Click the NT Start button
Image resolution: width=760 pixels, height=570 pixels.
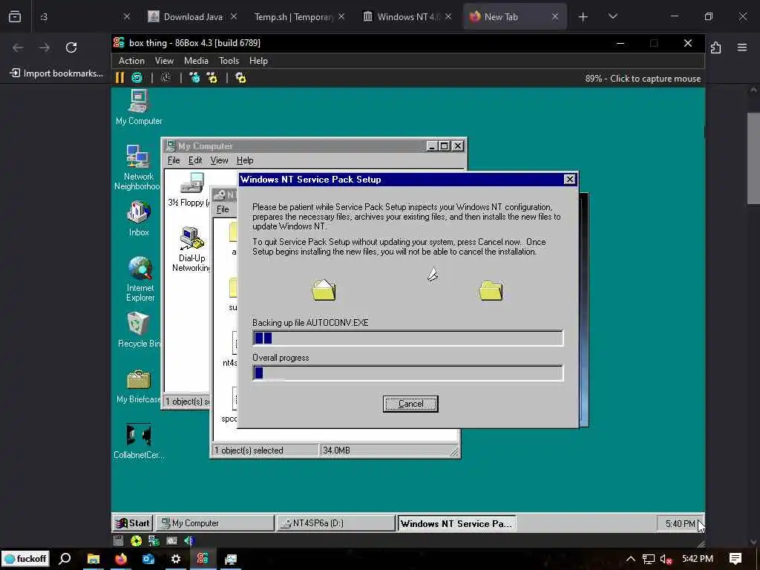[x=133, y=523]
